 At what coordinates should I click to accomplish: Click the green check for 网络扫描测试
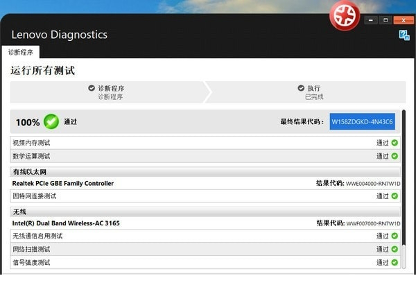click(395, 249)
